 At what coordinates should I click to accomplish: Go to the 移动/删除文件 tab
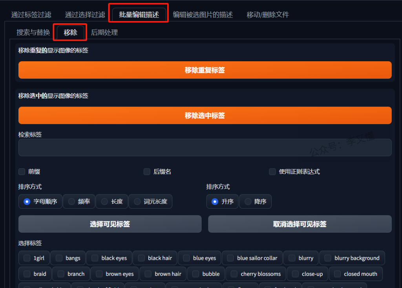point(267,15)
